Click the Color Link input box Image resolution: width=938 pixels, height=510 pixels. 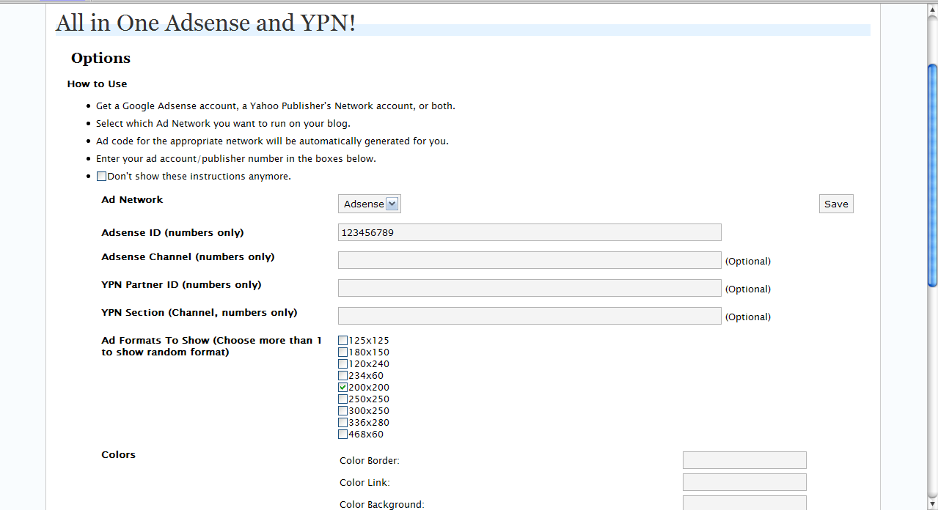(x=744, y=482)
